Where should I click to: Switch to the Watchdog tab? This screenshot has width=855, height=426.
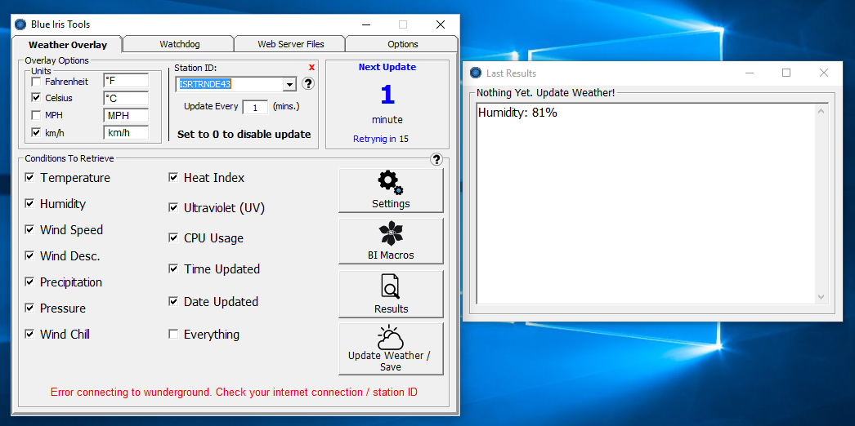click(179, 44)
